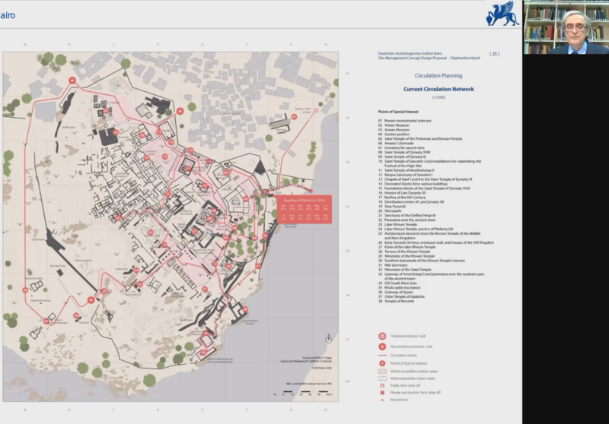
Task: Click list entry '35 Khufu-ankh inscription'
Action: (399, 287)
